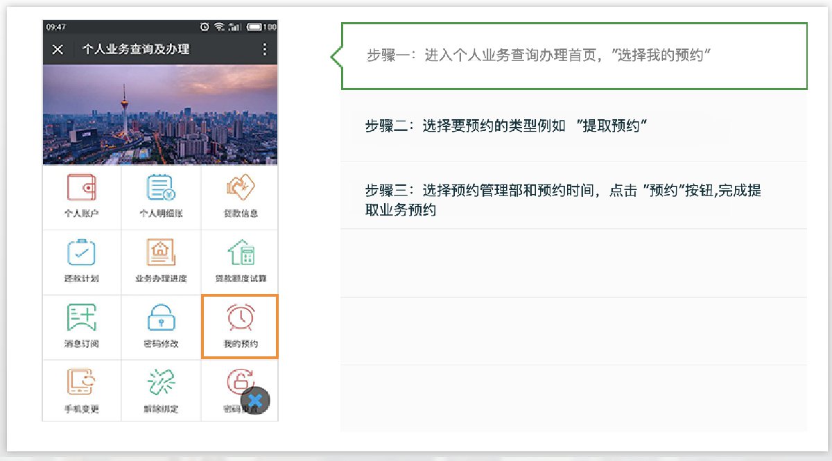
Task: Tap the 密码修改 padlock icon
Action: [161, 319]
